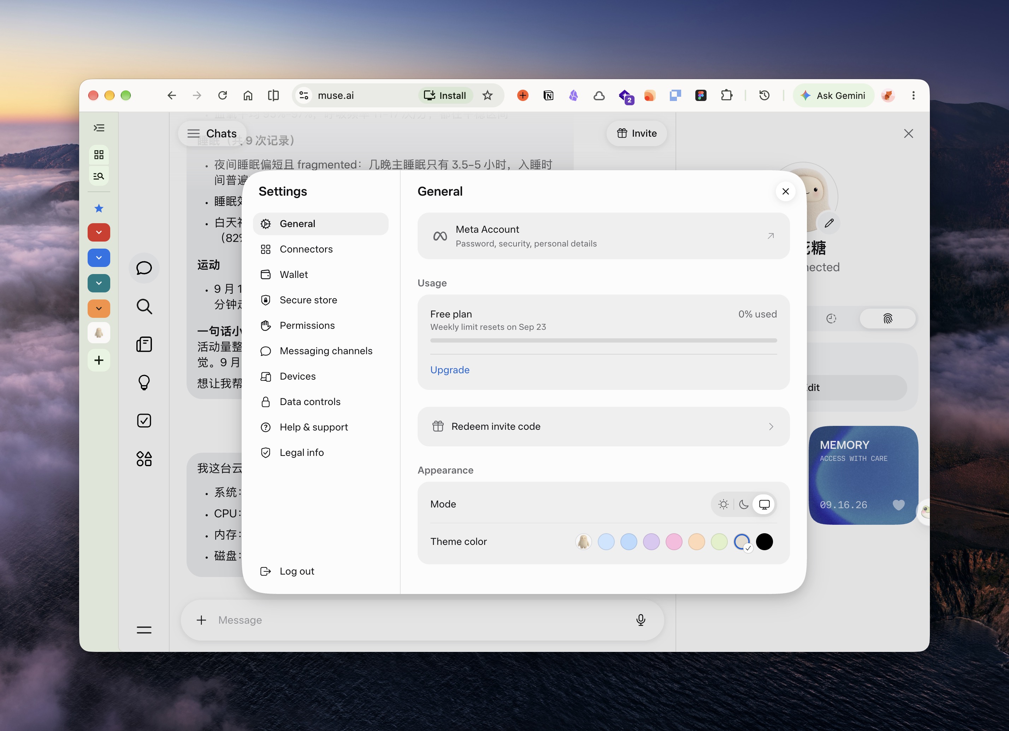Select the clock history tab icon
Screen dimensions: 1009x731
tap(831, 319)
